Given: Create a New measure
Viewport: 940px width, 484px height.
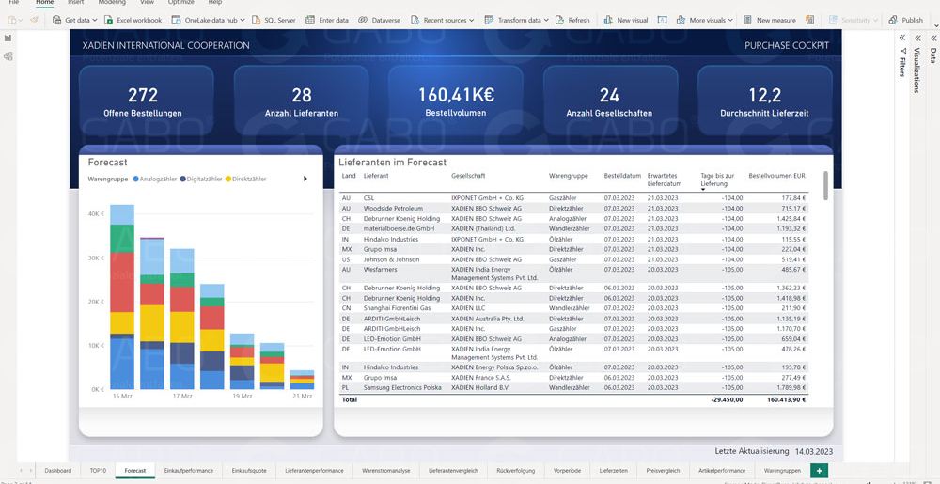Looking at the screenshot, I should [x=770, y=20].
